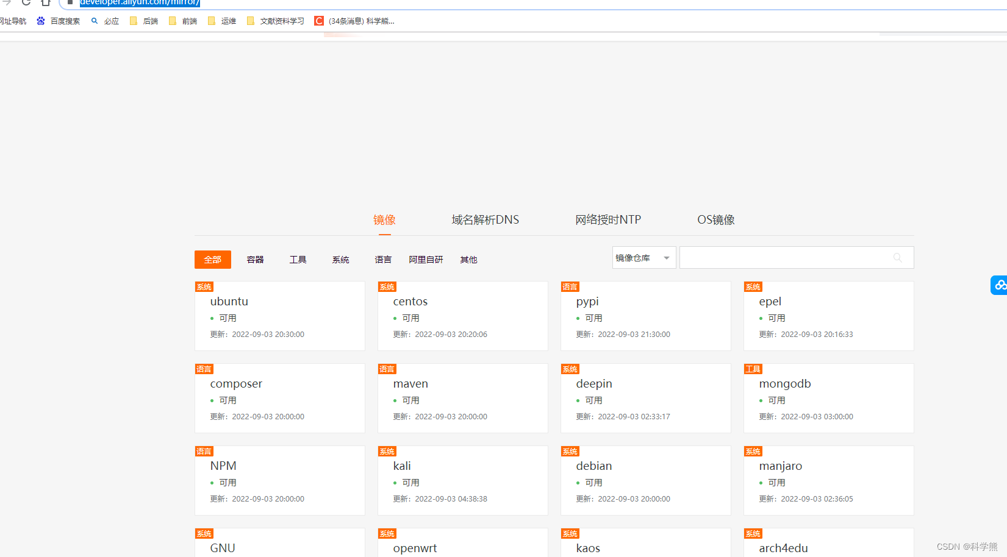Click the mirror search input field
The width and height of the screenshot is (1007, 557).
(797, 258)
